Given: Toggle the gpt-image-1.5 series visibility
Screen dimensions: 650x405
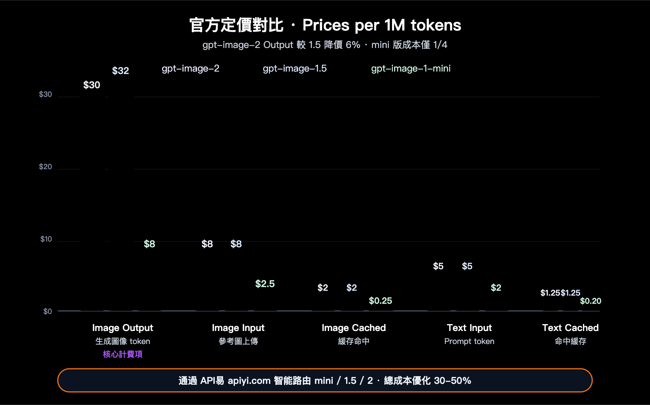Looking at the screenshot, I should pyautogui.click(x=295, y=68).
